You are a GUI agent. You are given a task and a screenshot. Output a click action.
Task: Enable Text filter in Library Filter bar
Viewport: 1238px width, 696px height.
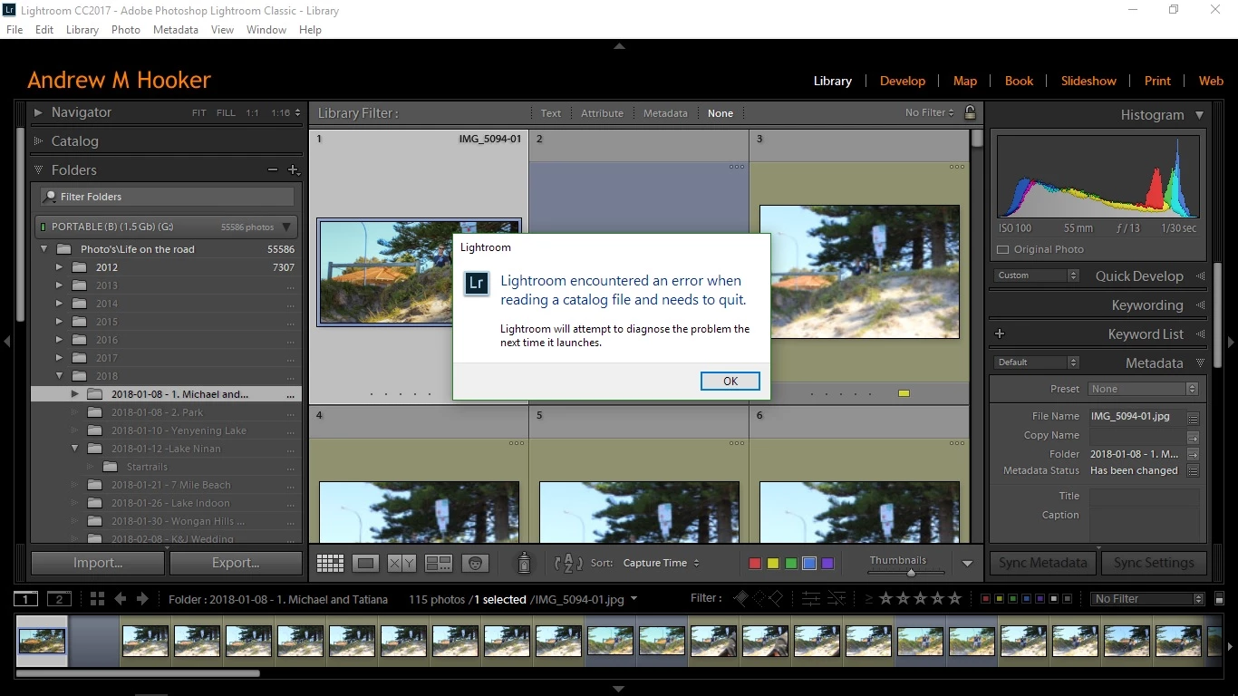551,113
